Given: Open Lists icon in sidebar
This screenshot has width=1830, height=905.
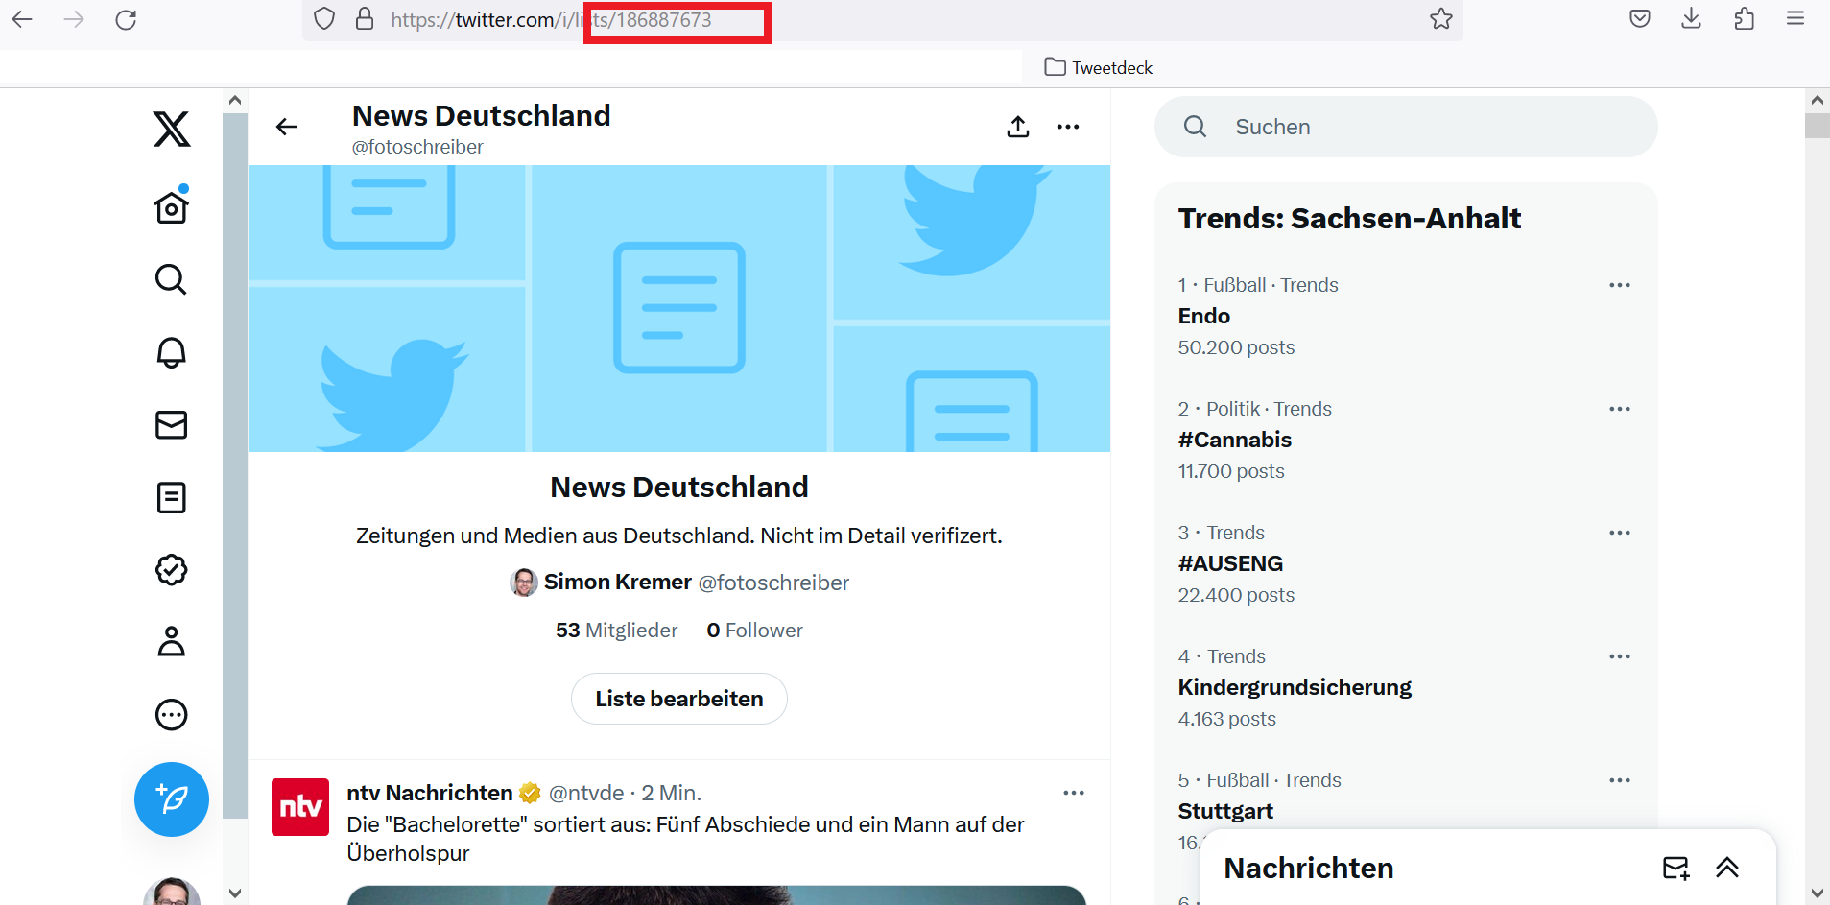Looking at the screenshot, I should point(172,497).
